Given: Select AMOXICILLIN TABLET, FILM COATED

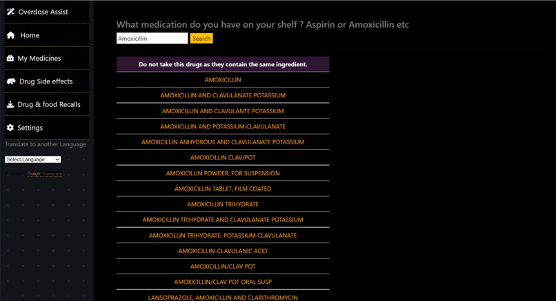Looking at the screenshot, I should point(223,188).
